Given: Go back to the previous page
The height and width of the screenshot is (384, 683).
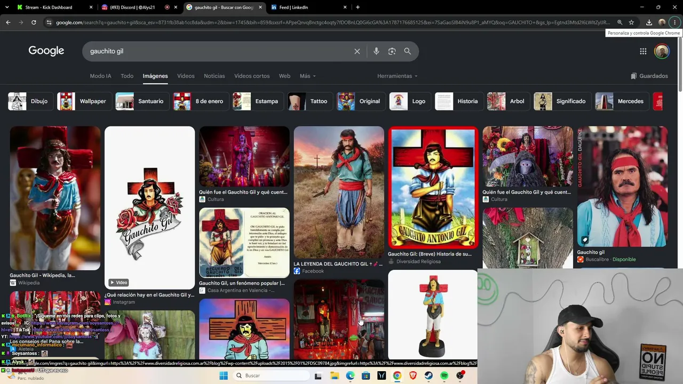Looking at the screenshot, I should coord(8,22).
